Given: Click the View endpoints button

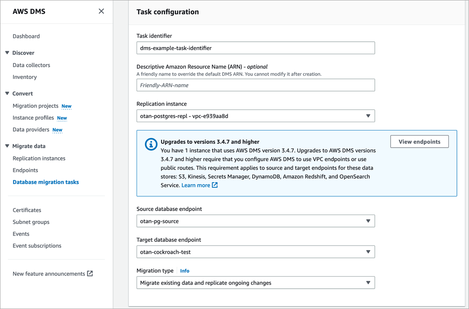Looking at the screenshot, I should tap(419, 142).
